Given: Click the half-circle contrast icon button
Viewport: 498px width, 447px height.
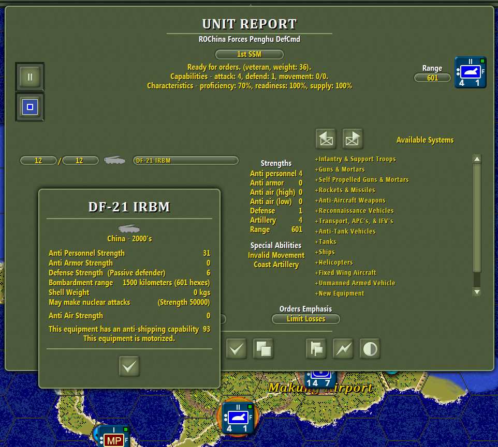Looking at the screenshot, I should point(370,349).
